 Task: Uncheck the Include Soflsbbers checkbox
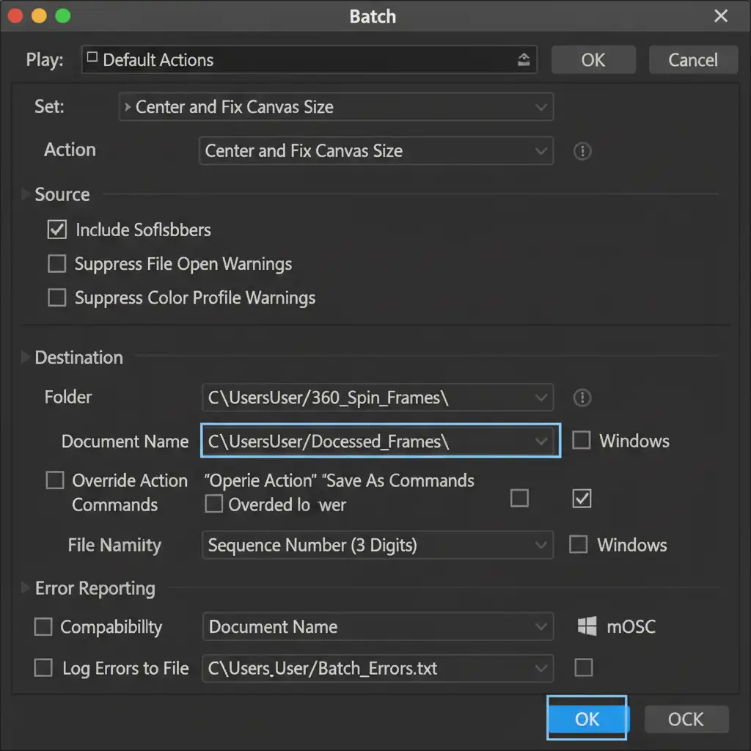(x=56, y=230)
